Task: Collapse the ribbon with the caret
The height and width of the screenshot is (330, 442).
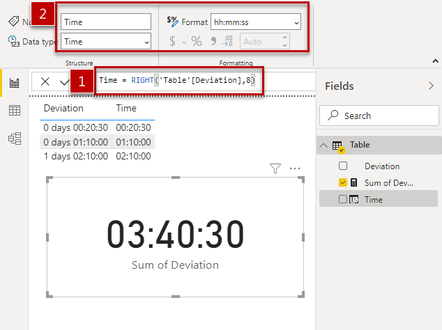Action: click(436, 61)
